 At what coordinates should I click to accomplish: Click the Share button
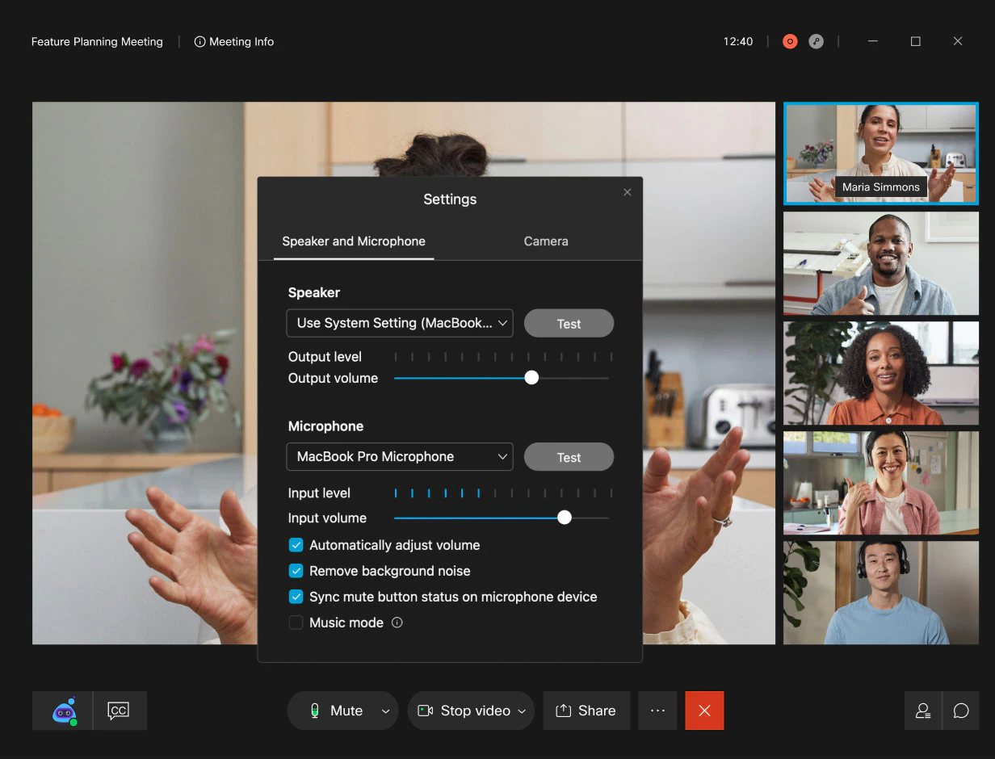point(586,711)
